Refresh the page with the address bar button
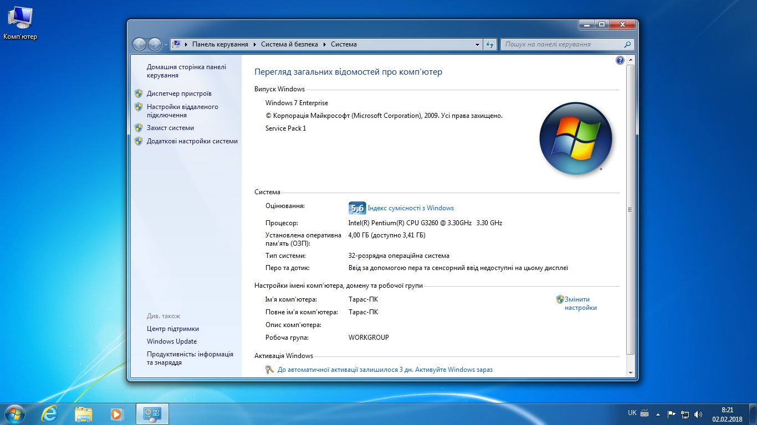This screenshot has width=757, height=425. (490, 44)
